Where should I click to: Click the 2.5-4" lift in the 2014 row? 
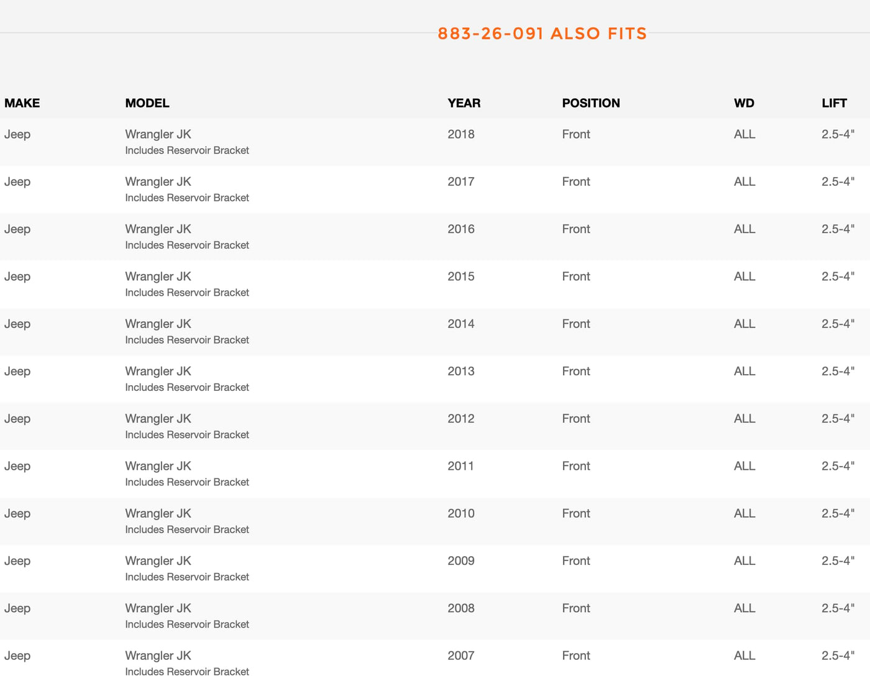[x=838, y=324]
